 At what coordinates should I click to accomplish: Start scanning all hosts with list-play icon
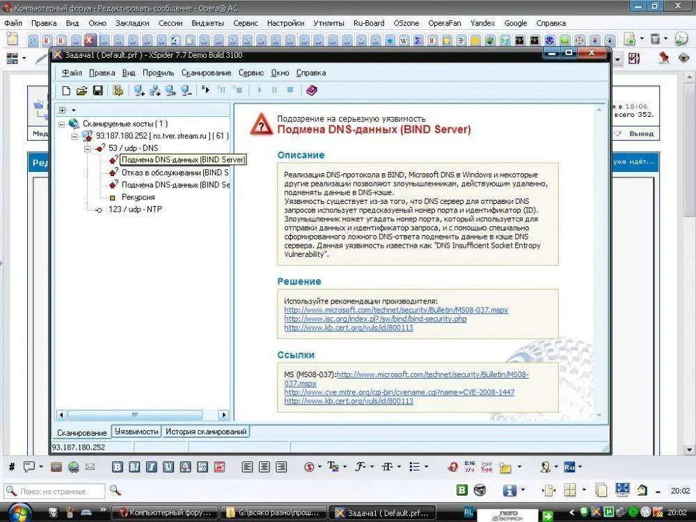205,90
